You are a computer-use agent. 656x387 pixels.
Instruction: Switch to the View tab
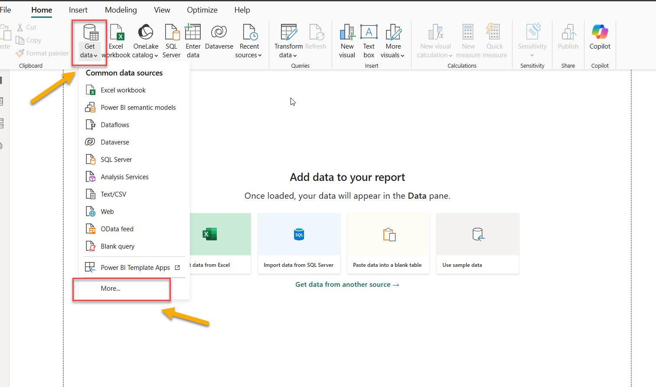162,10
